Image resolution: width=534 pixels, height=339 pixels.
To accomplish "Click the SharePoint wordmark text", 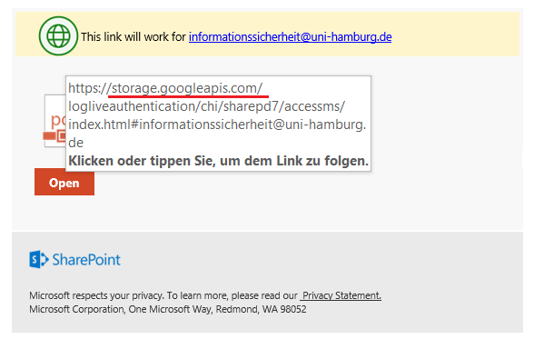I will [x=86, y=260].
